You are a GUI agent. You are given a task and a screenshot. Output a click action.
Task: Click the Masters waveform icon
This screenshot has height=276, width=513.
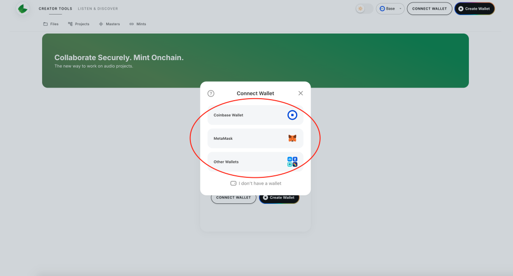click(101, 24)
